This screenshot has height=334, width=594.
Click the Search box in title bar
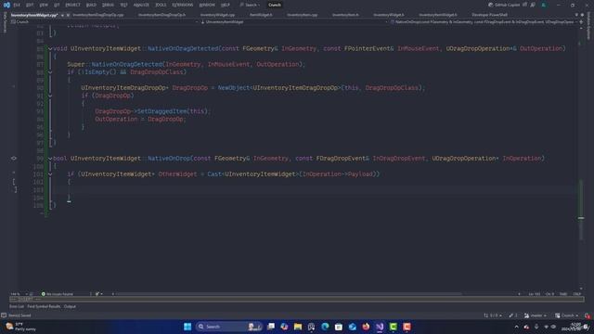[250, 5]
